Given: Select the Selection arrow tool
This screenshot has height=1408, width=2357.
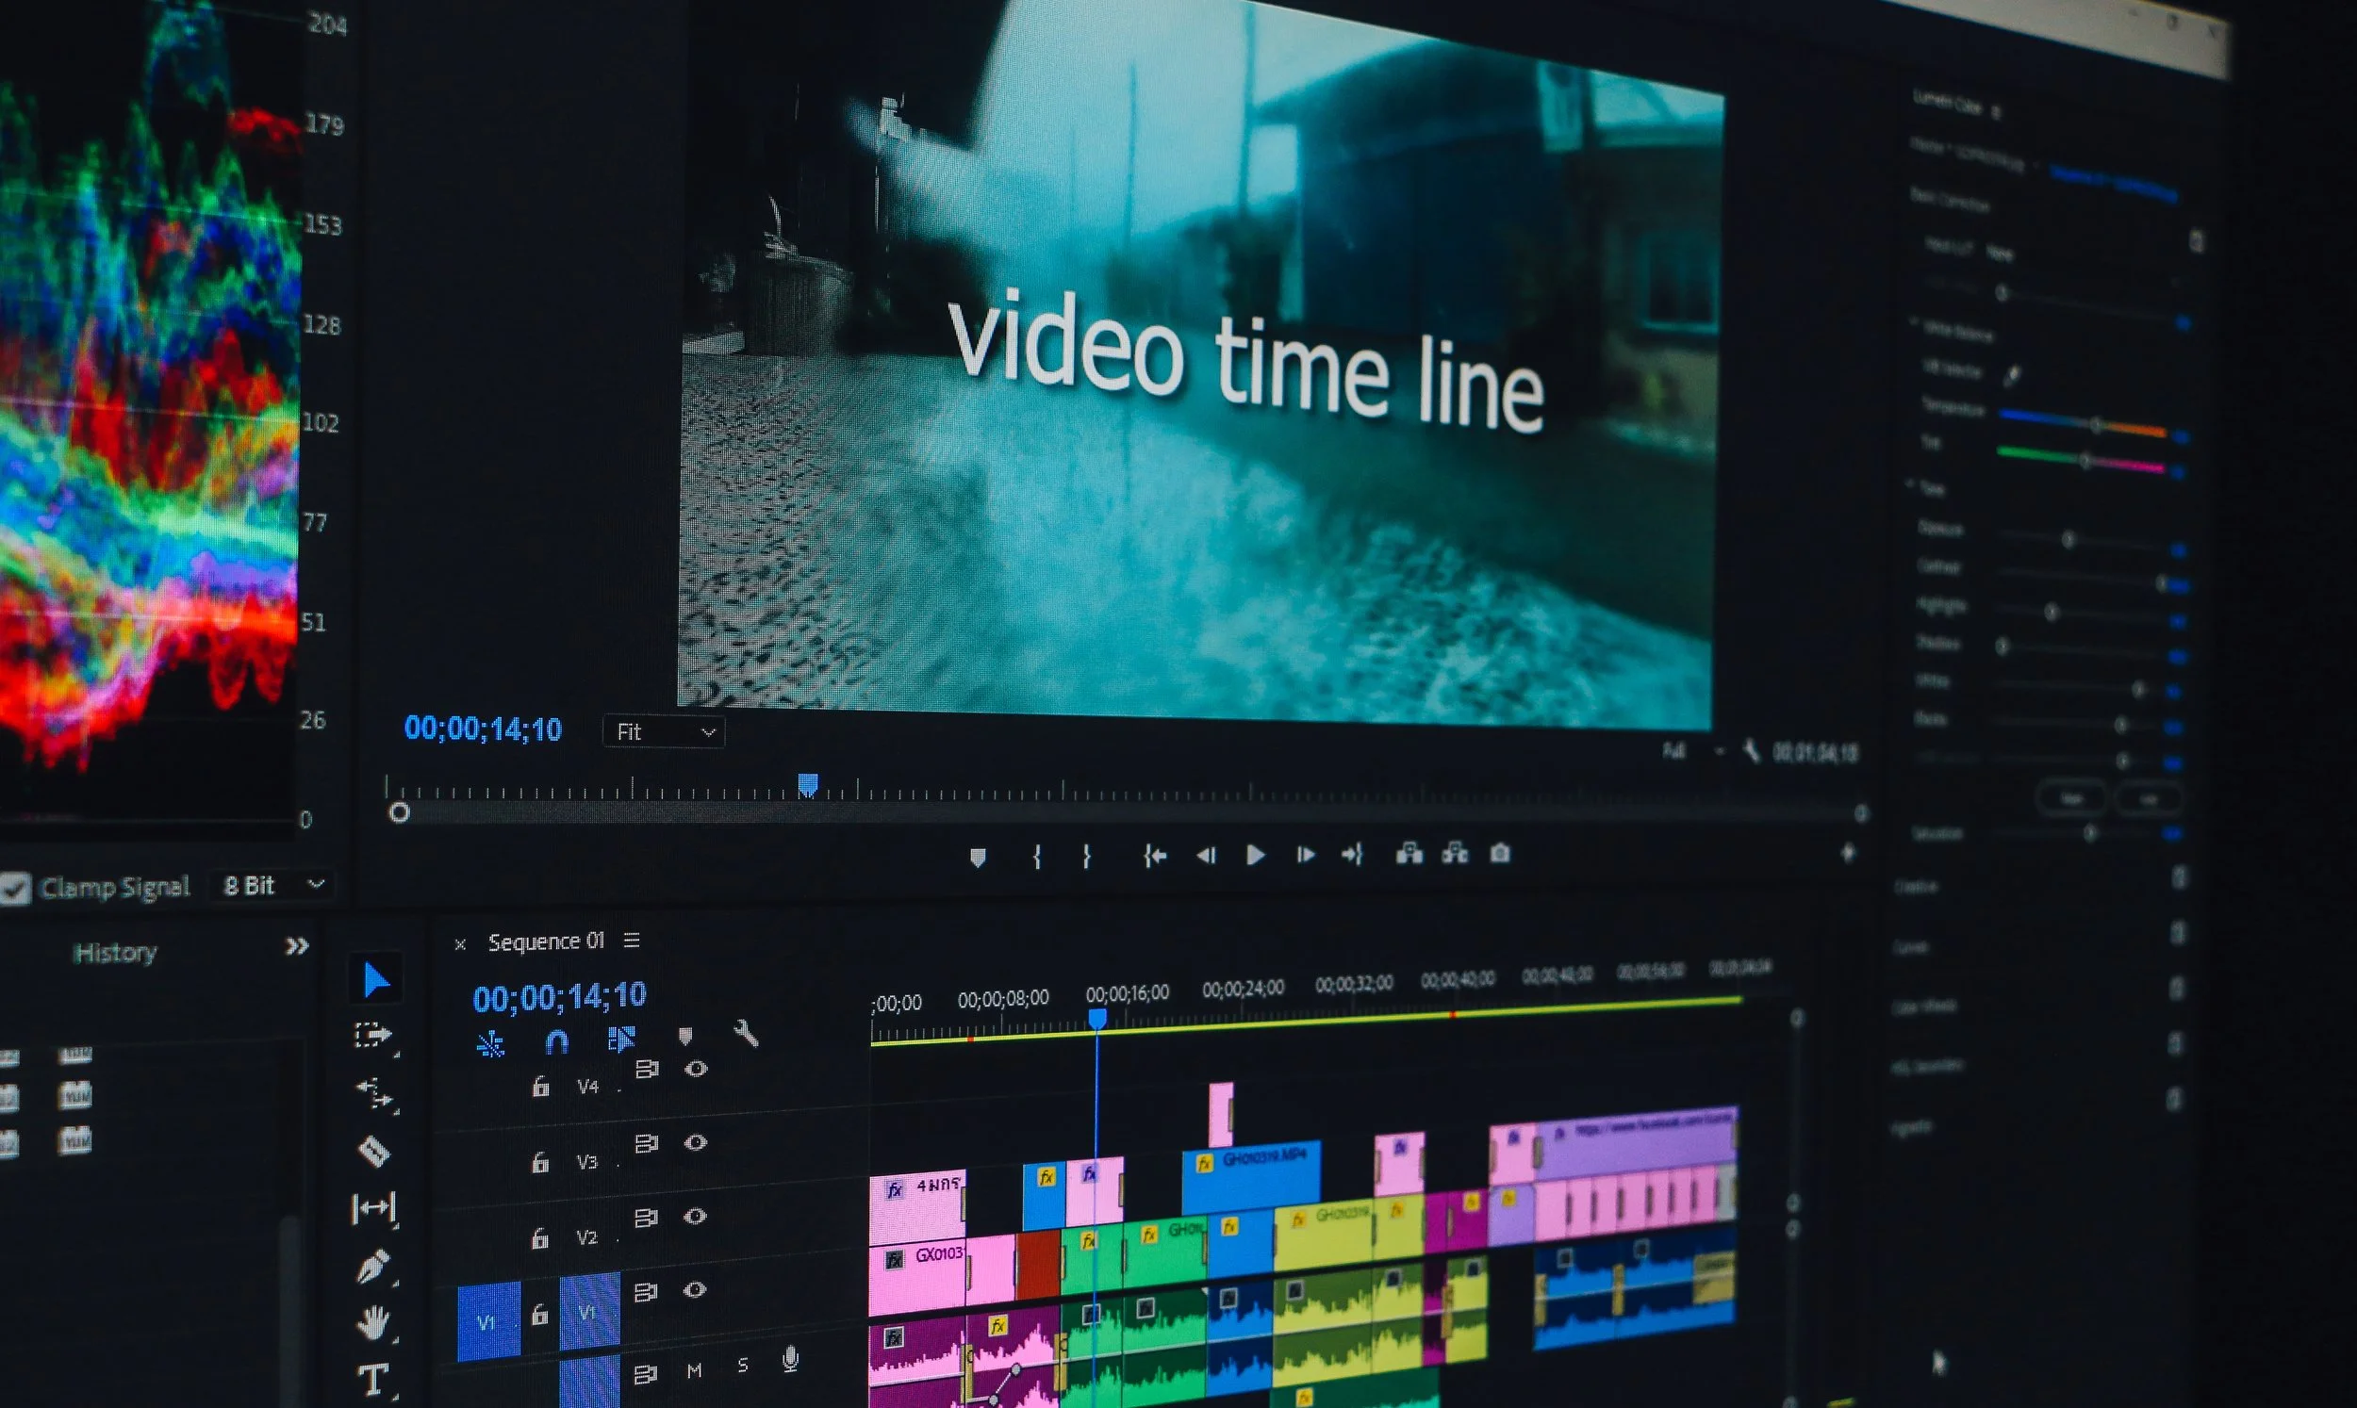Looking at the screenshot, I should [376, 980].
